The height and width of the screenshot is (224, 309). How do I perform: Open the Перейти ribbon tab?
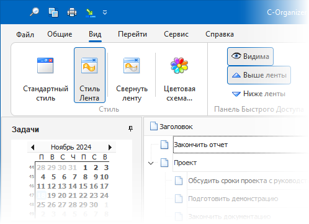[132, 34]
